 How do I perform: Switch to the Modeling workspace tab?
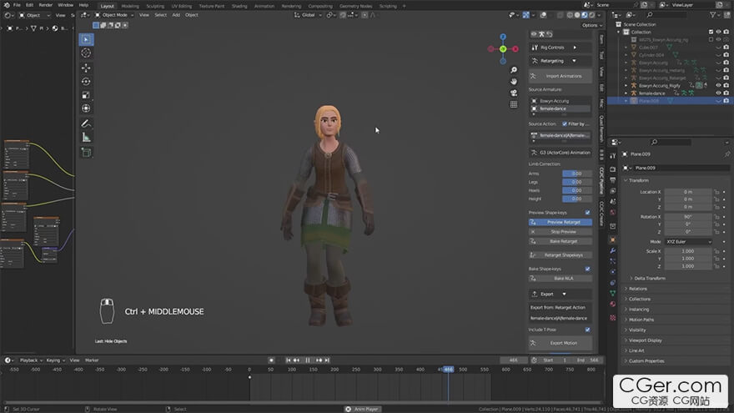tap(129, 6)
